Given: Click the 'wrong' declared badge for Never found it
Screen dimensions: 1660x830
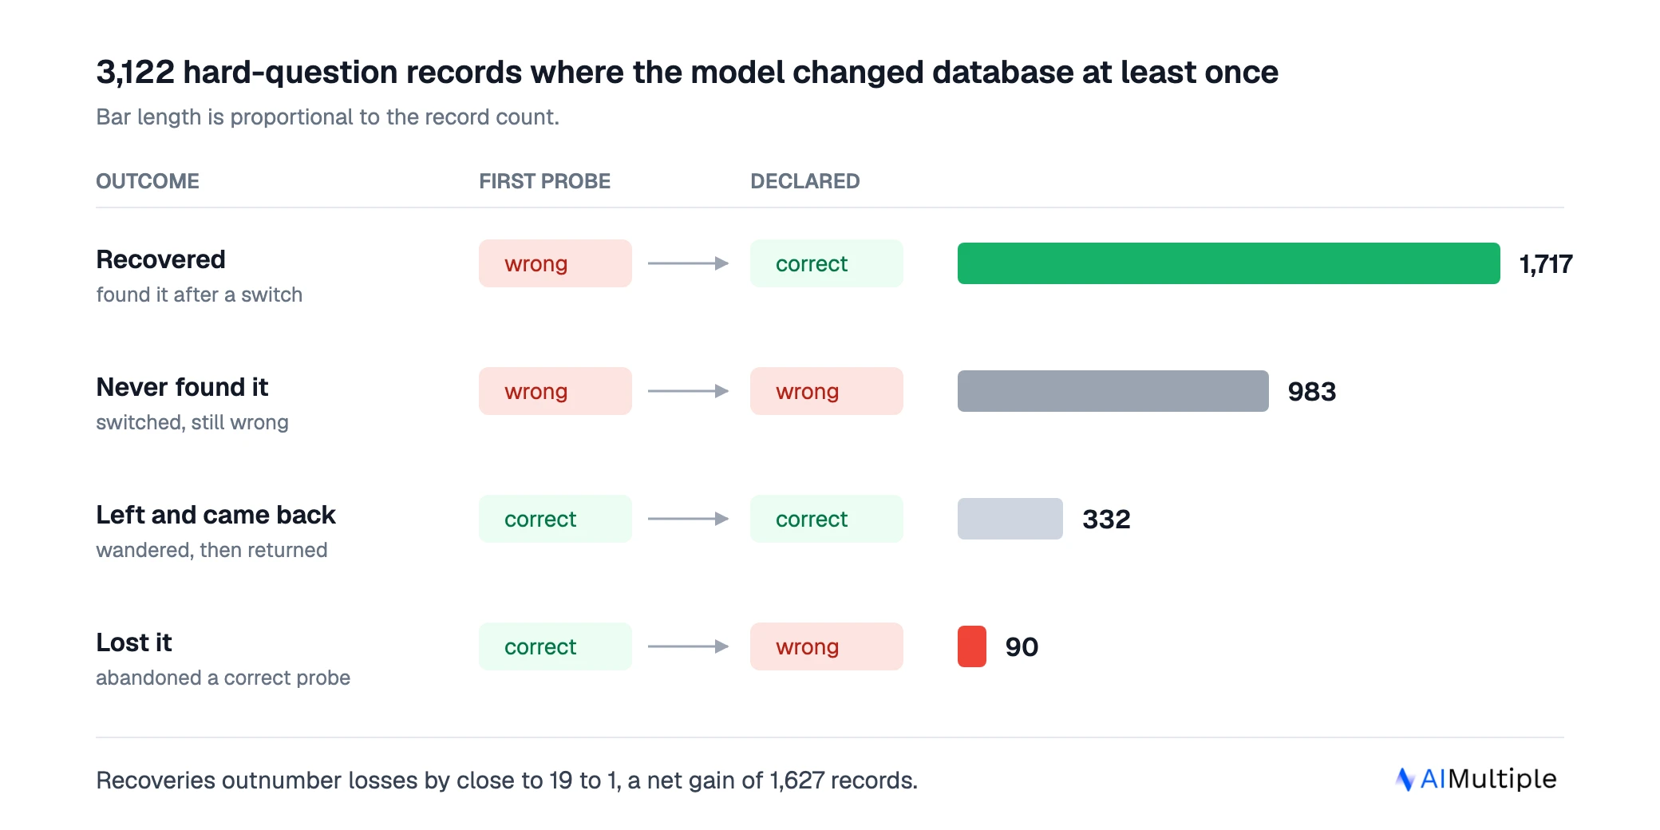Looking at the screenshot, I should coord(827,391).
